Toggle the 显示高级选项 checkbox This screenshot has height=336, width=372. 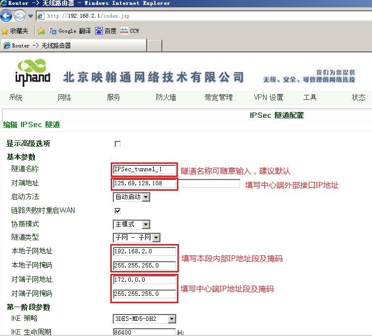pyautogui.click(x=118, y=144)
